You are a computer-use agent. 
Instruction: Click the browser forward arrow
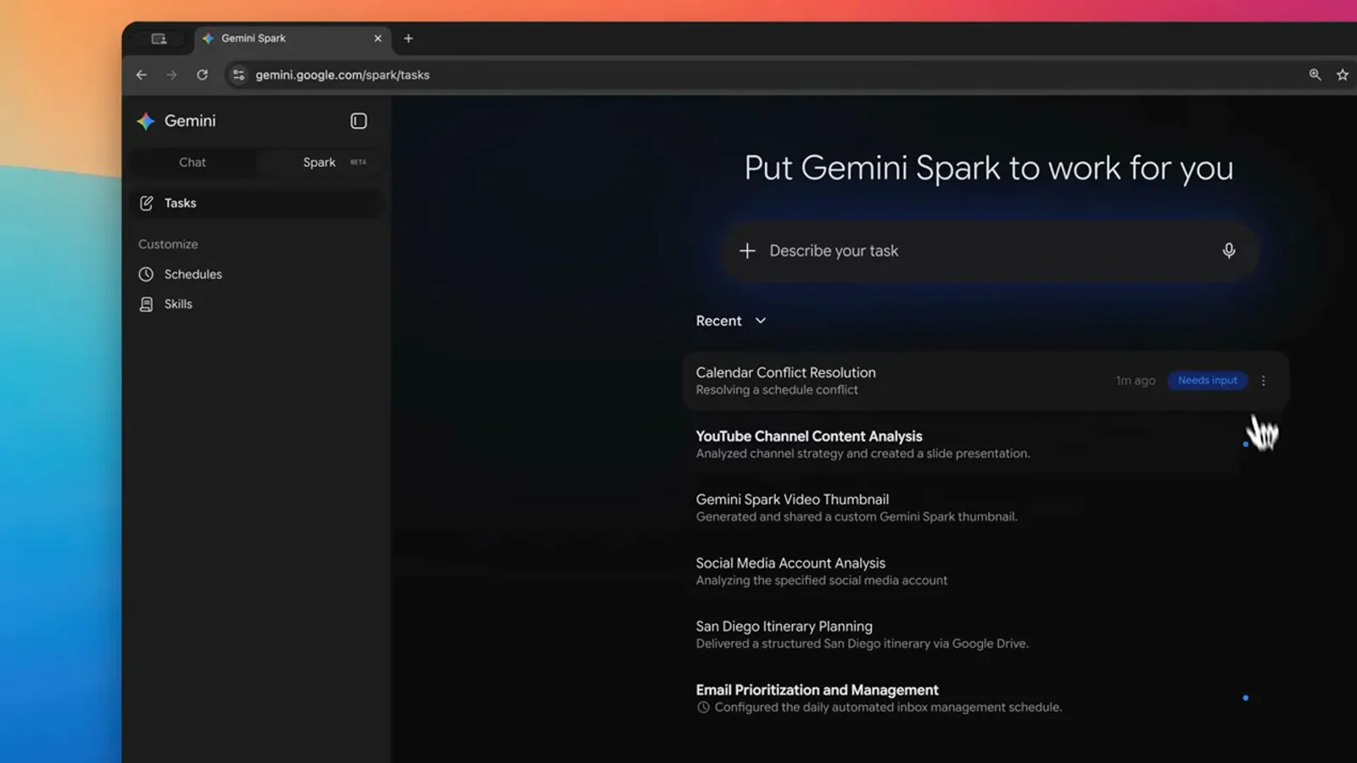tap(171, 75)
